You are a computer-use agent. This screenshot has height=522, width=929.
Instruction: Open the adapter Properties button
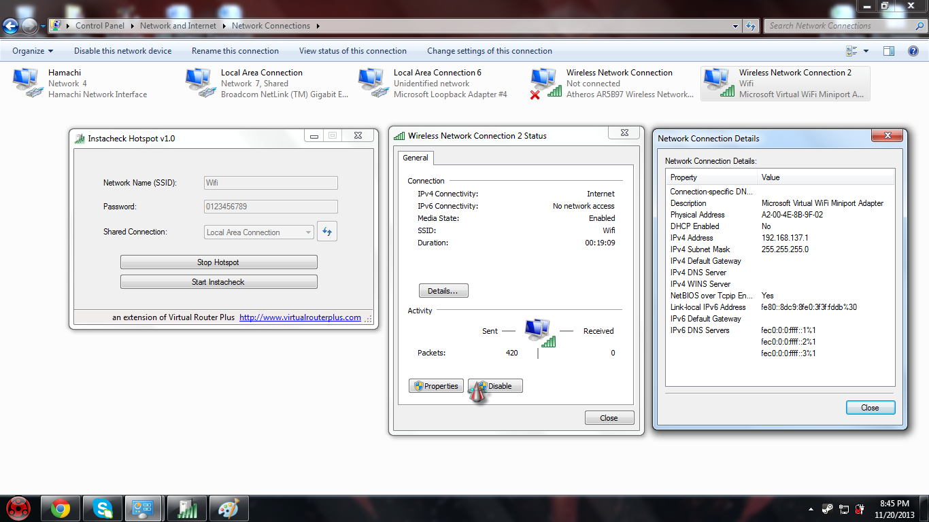[x=436, y=386]
